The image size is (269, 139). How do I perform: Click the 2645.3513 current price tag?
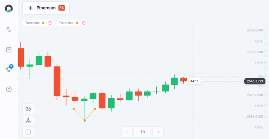[x=255, y=81]
